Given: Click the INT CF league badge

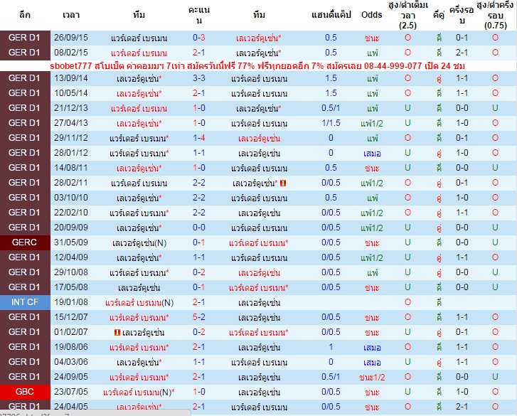Looking at the screenshot, I should tap(25, 302).
